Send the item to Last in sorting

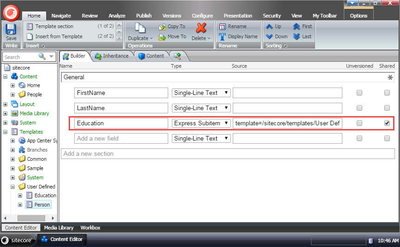click(296, 36)
